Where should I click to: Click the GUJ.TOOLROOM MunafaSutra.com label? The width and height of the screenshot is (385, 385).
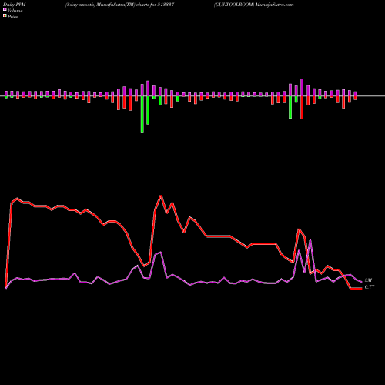(x=253, y=5)
